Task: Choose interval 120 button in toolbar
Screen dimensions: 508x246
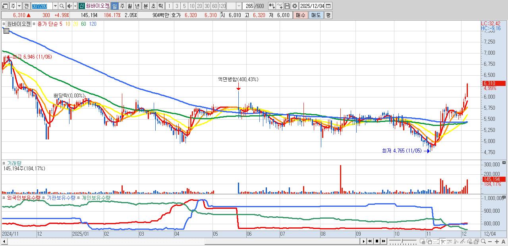Action: pos(222,6)
